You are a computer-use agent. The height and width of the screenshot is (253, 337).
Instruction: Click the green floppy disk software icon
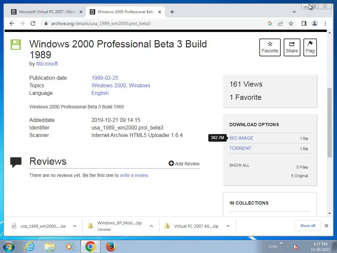(x=16, y=44)
